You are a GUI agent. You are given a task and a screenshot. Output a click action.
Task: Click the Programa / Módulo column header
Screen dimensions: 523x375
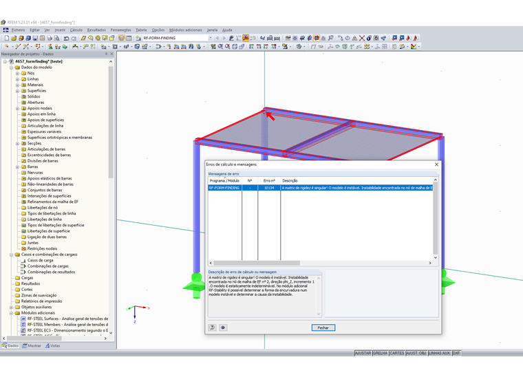225,180
